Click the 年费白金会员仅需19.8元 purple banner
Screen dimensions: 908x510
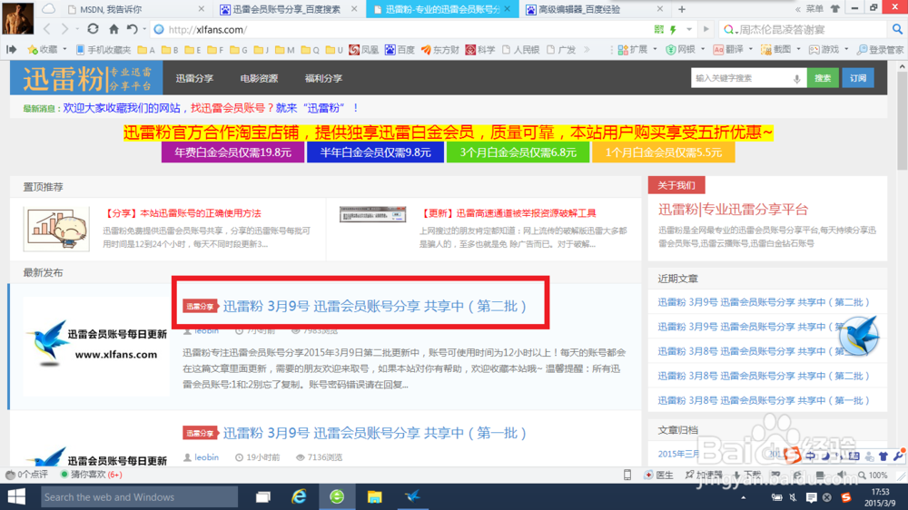[x=232, y=152]
